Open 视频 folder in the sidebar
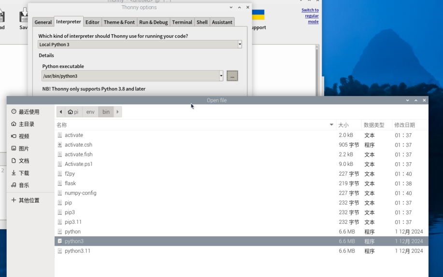 click(30, 136)
